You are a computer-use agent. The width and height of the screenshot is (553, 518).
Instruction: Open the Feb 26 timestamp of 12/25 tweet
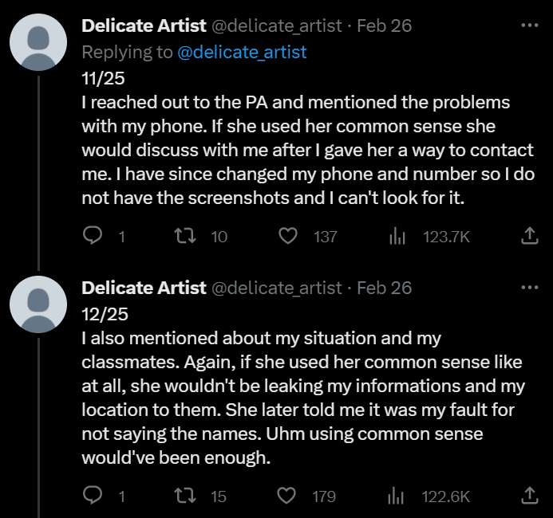tap(384, 288)
